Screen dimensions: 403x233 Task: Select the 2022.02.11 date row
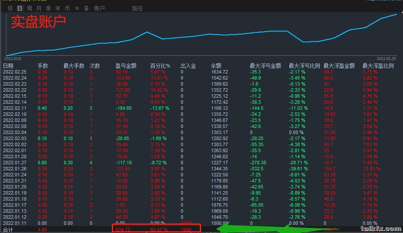coord(15,108)
